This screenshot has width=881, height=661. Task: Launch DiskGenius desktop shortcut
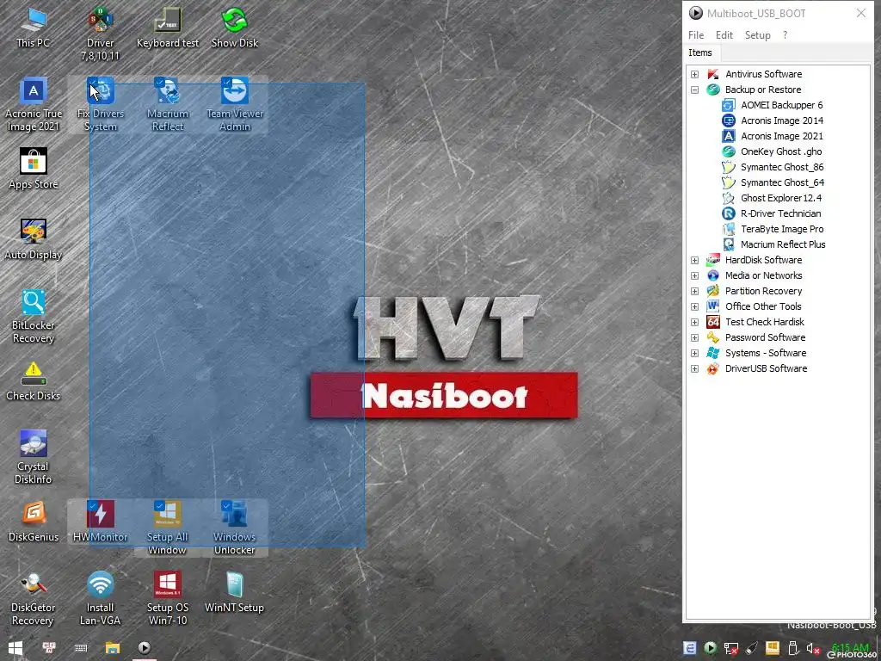pyautogui.click(x=34, y=522)
